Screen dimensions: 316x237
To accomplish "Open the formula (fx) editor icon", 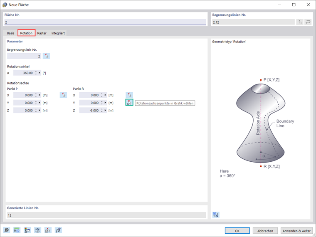I will click(x=58, y=230).
